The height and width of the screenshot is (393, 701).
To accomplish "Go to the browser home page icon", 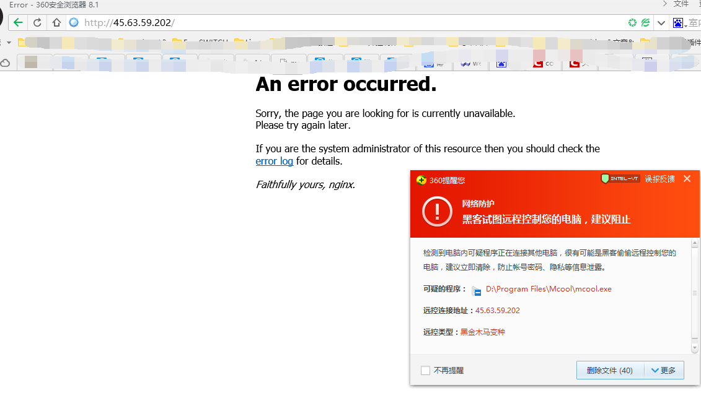I will tap(56, 23).
